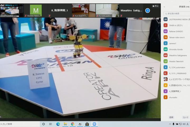
Task: Click R_飛騨神岡_1 avatar in participant list
Action: 165,91
